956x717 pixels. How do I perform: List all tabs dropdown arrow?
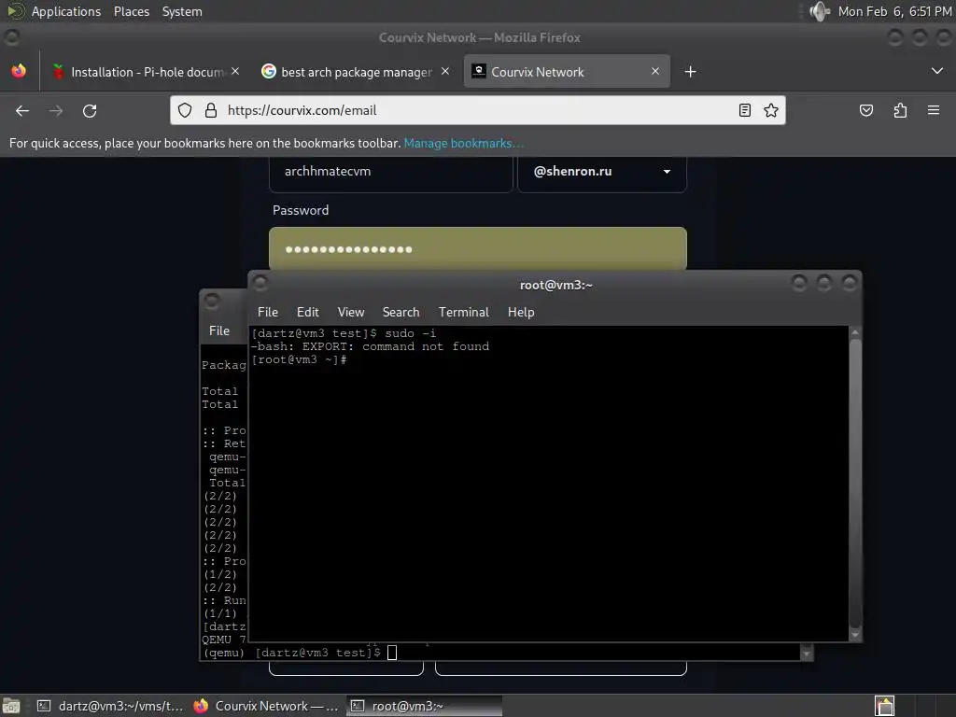(x=937, y=71)
